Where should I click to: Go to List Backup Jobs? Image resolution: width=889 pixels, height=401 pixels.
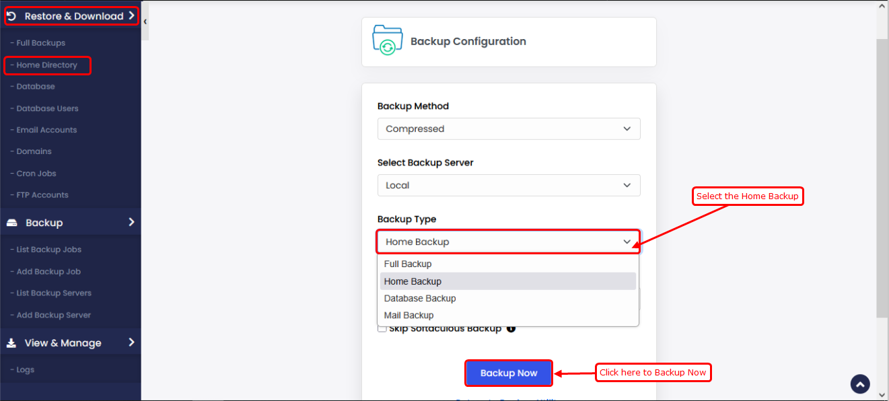pyautogui.click(x=49, y=250)
